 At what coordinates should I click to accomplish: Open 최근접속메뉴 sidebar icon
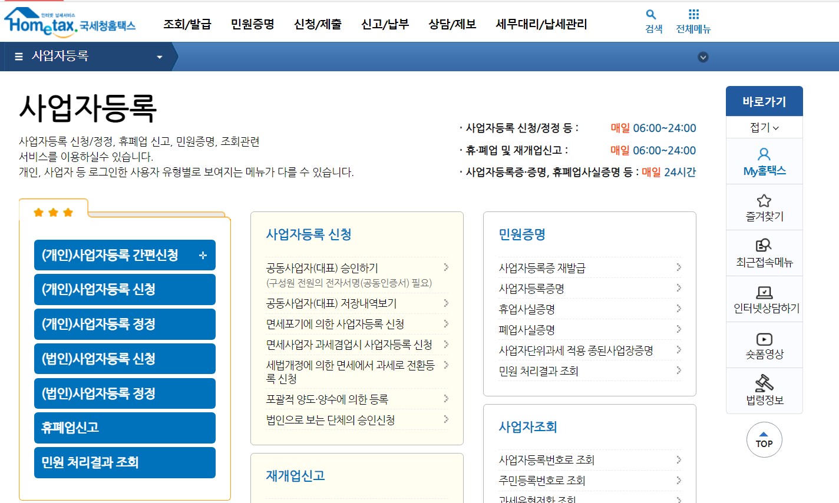coord(764,252)
